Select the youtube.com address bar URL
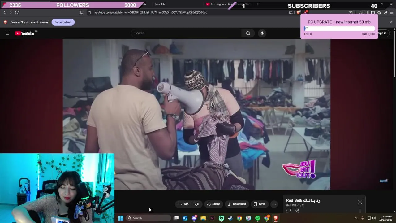This screenshot has width=396, height=223. pyautogui.click(x=151, y=12)
